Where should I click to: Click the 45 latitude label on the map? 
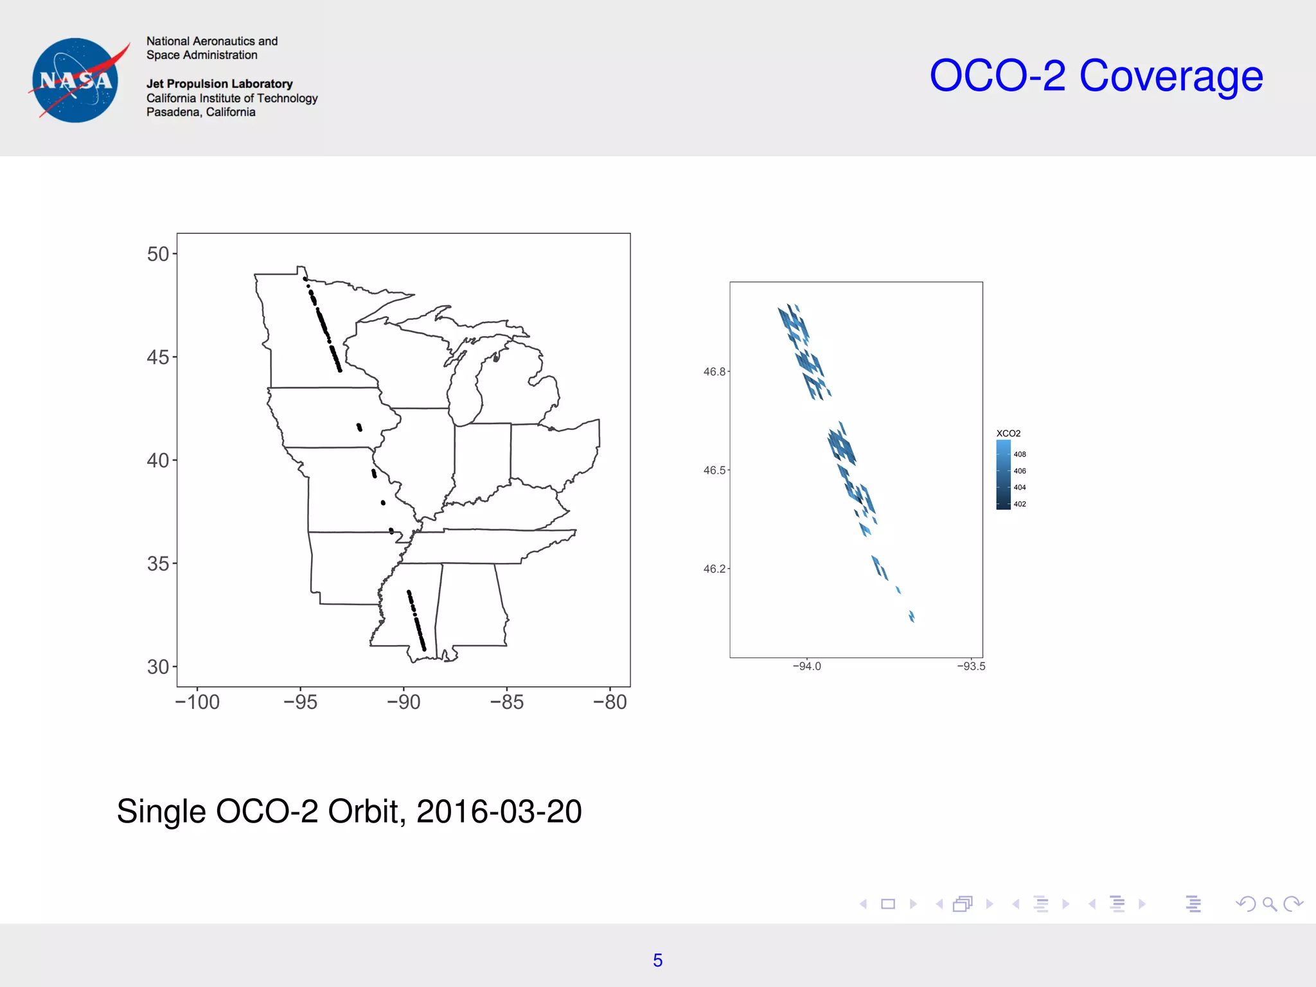tap(158, 357)
